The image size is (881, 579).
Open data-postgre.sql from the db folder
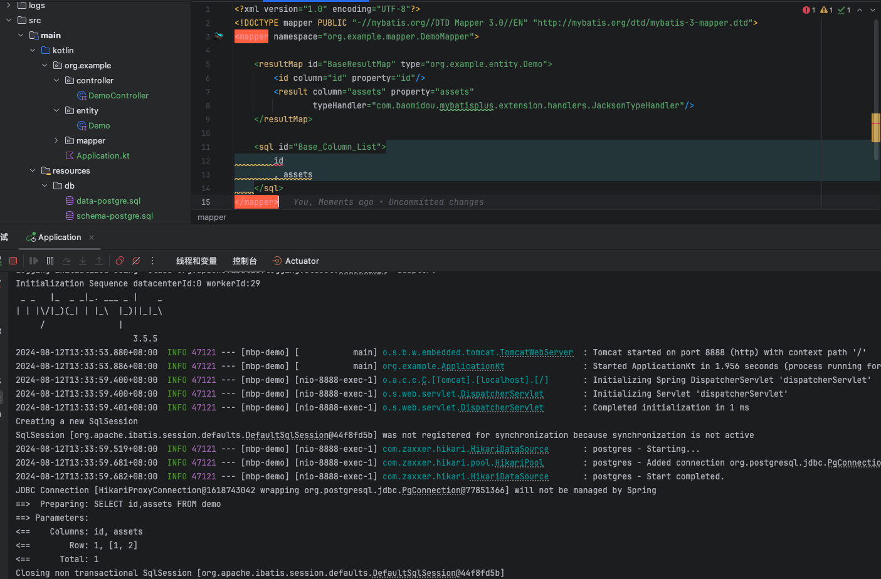click(x=108, y=201)
